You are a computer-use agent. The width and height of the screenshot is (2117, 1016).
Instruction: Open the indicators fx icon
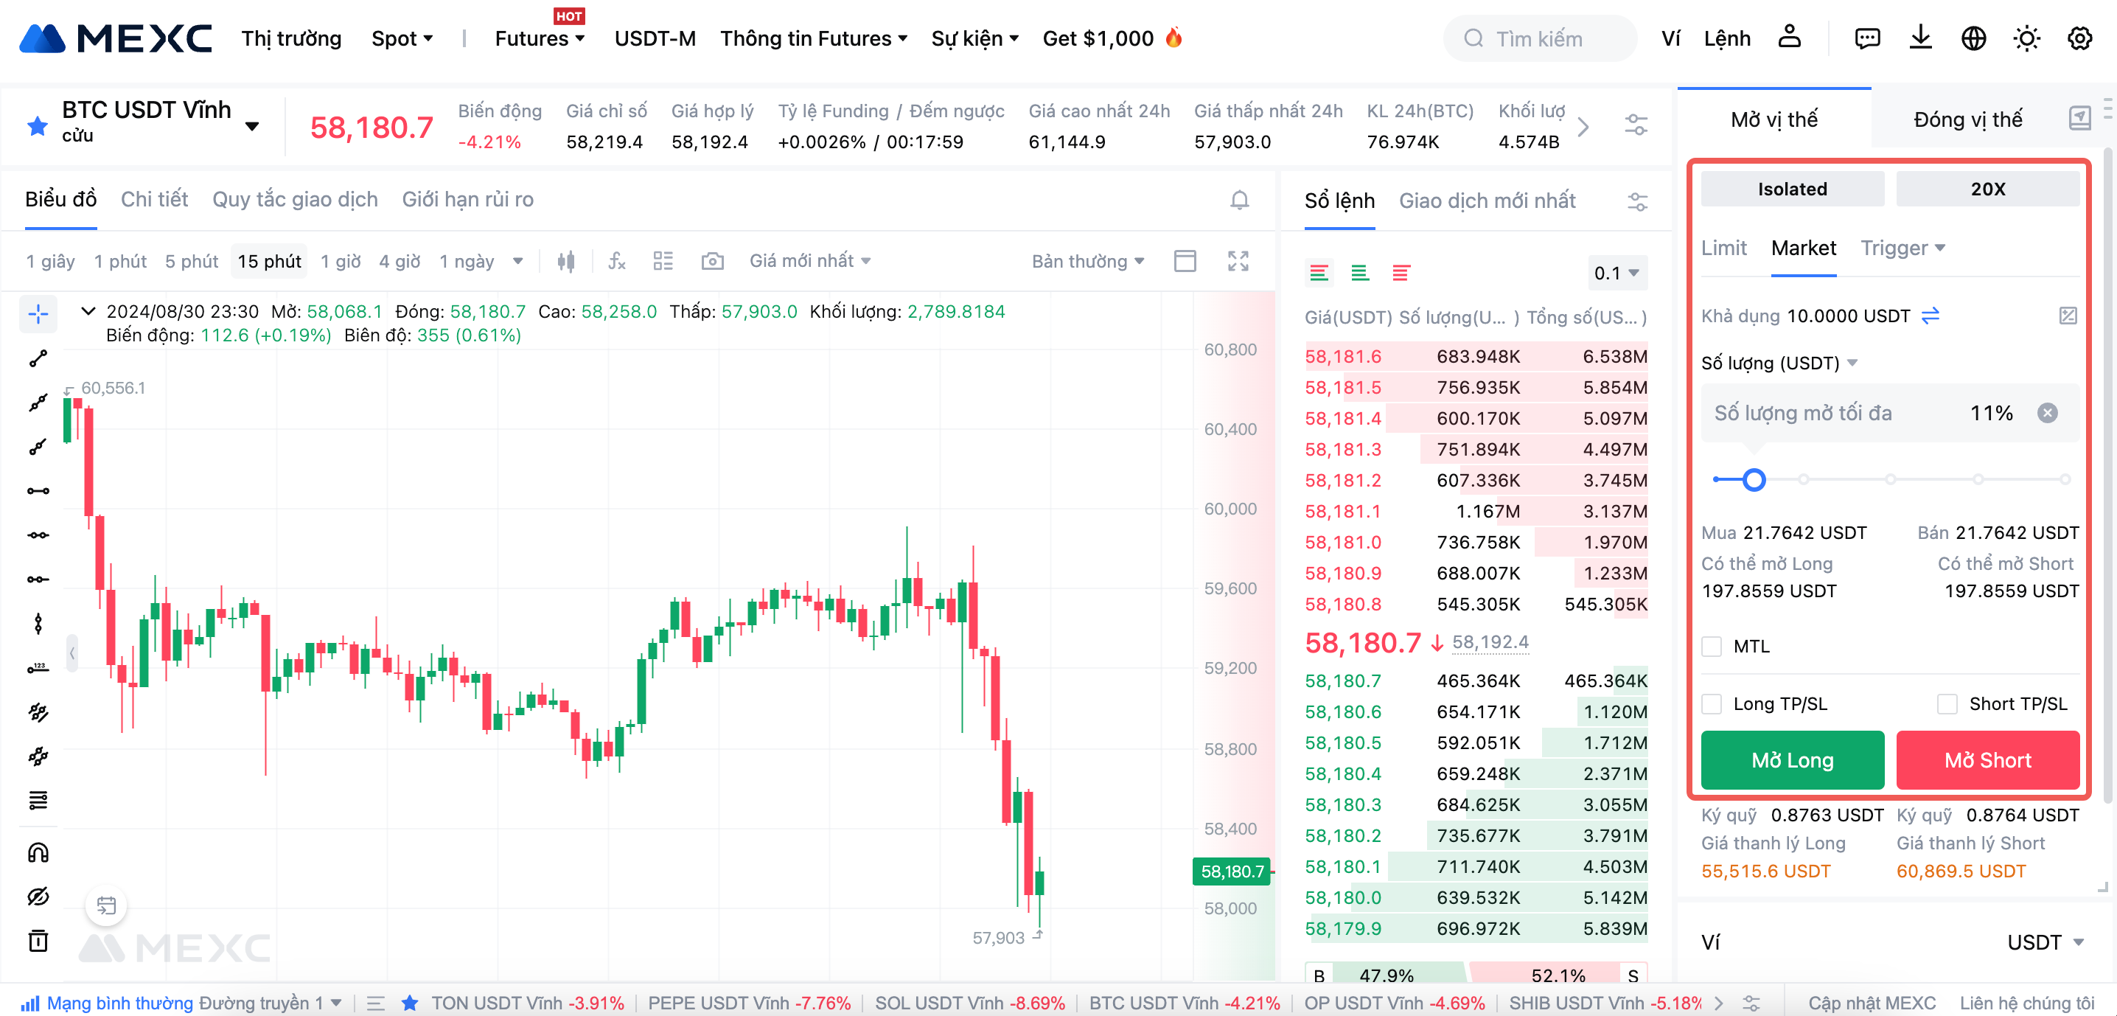[x=616, y=262]
